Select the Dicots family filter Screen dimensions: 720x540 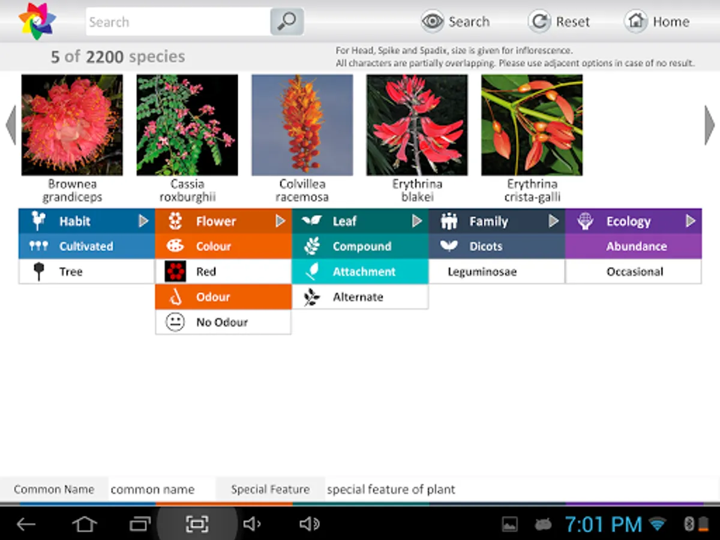click(497, 247)
